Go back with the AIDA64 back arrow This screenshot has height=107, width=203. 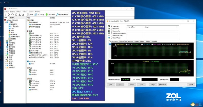tap(6, 15)
